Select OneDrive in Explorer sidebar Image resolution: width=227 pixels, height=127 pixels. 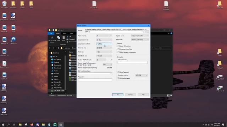(55, 53)
